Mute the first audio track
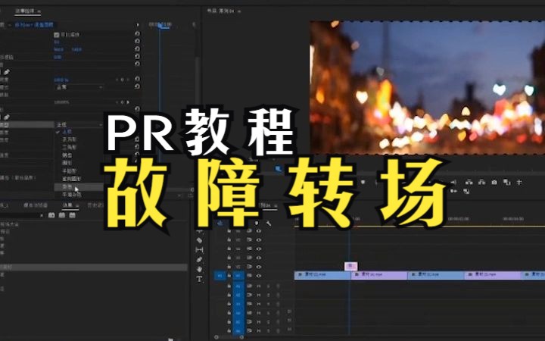This screenshot has width=545, height=341. (x=259, y=286)
